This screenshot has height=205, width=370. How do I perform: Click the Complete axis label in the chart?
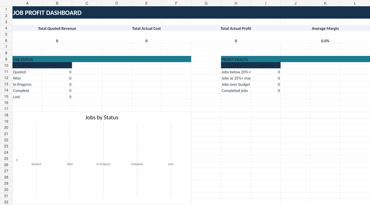137,164
